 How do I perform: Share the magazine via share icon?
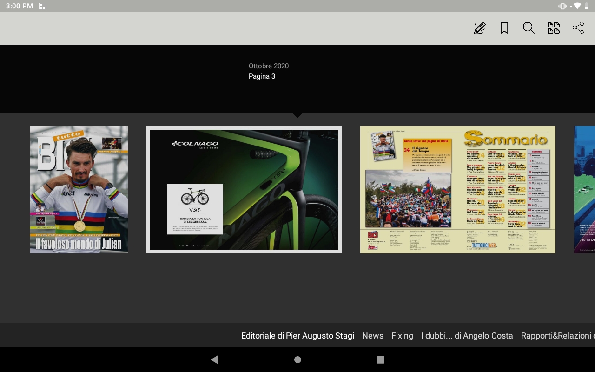coord(578,28)
